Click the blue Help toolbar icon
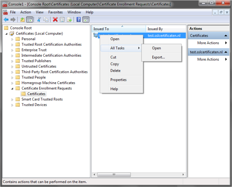 pyautogui.click(x=79, y=19)
